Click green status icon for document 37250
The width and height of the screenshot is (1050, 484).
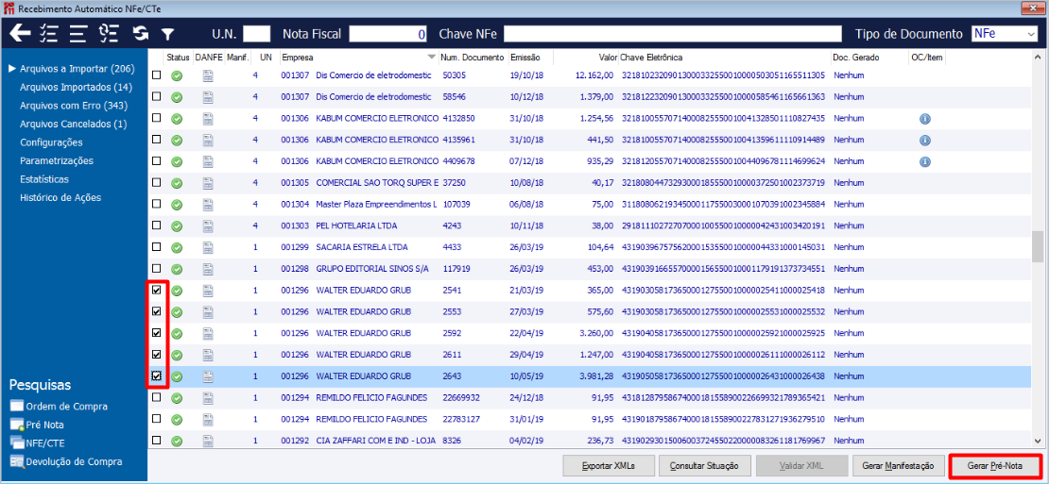(177, 183)
